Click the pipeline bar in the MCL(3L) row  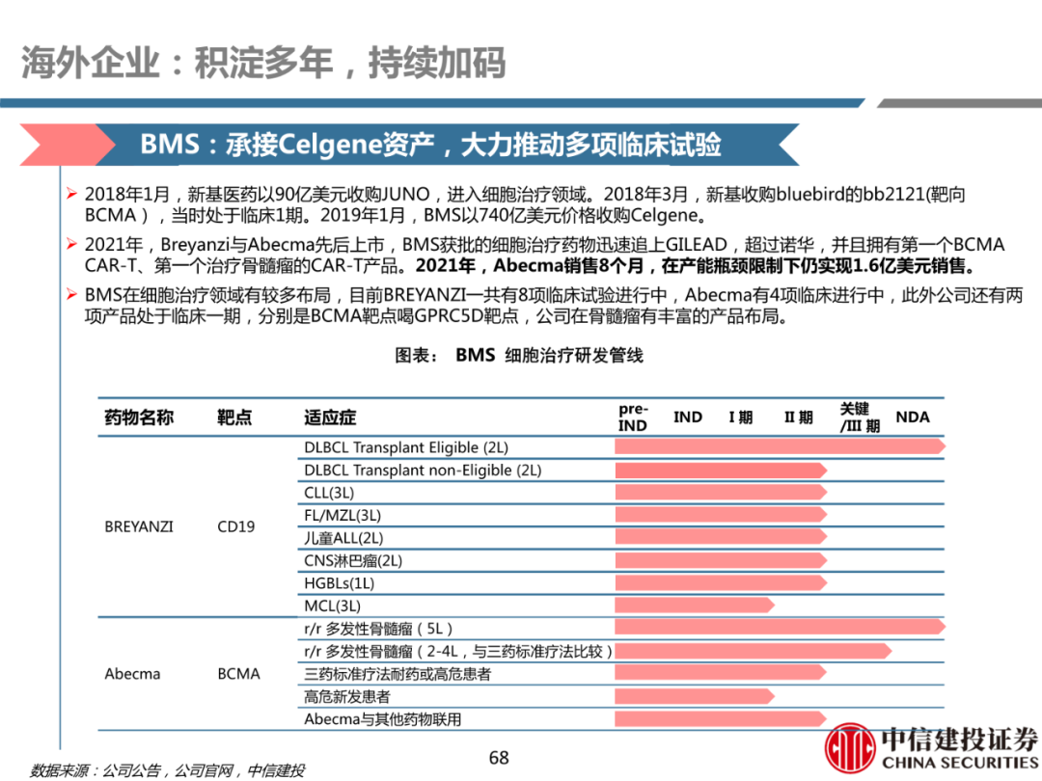(x=695, y=605)
